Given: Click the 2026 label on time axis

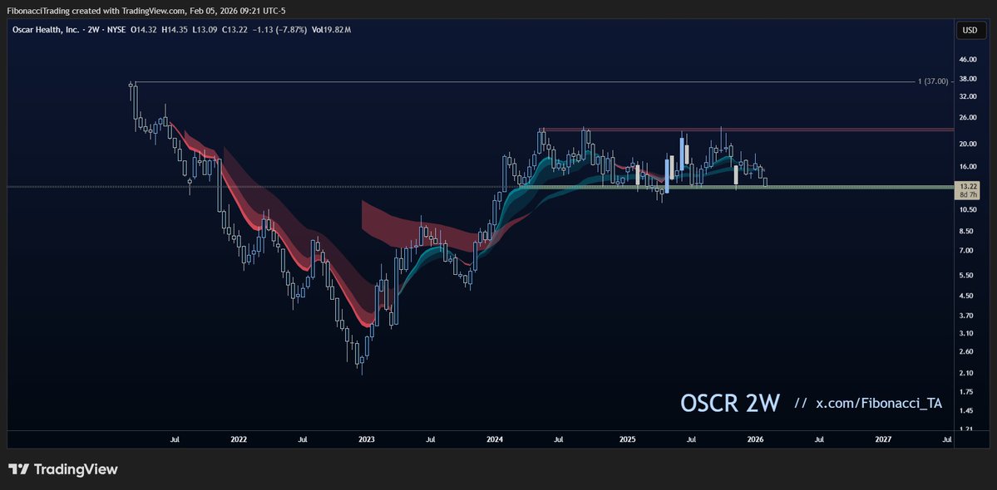Looking at the screenshot, I should (x=755, y=439).
